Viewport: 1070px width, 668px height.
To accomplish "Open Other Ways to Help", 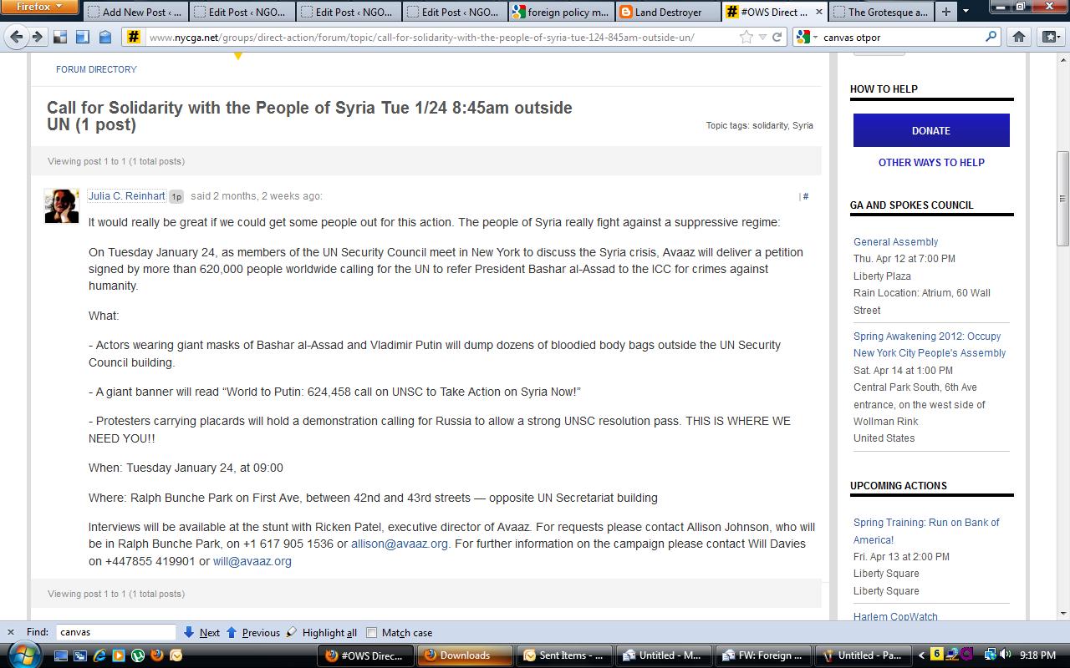I will [931, 163].
